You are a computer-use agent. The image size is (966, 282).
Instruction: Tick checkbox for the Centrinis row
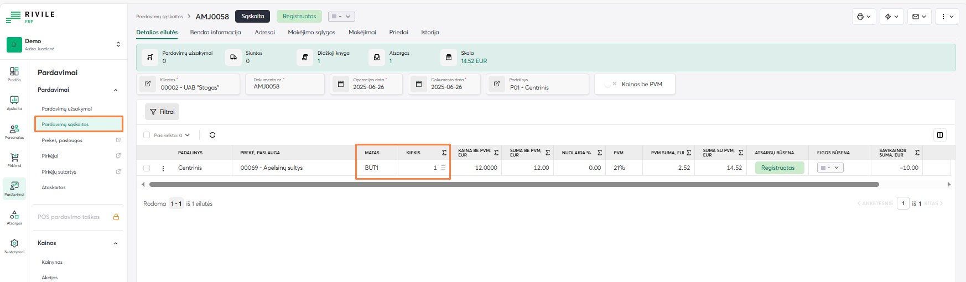(x=147, y=168)
